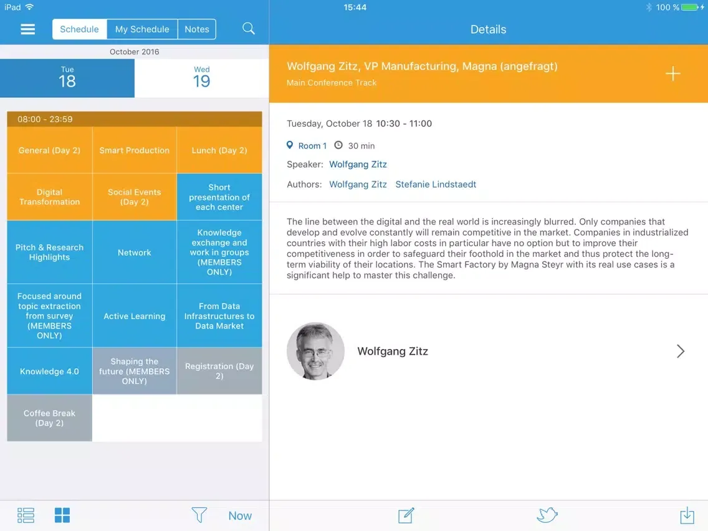Open Social Events (Day 2) tile
The image size is (708, 531).
pyautogui.click(x=135, y=198)
